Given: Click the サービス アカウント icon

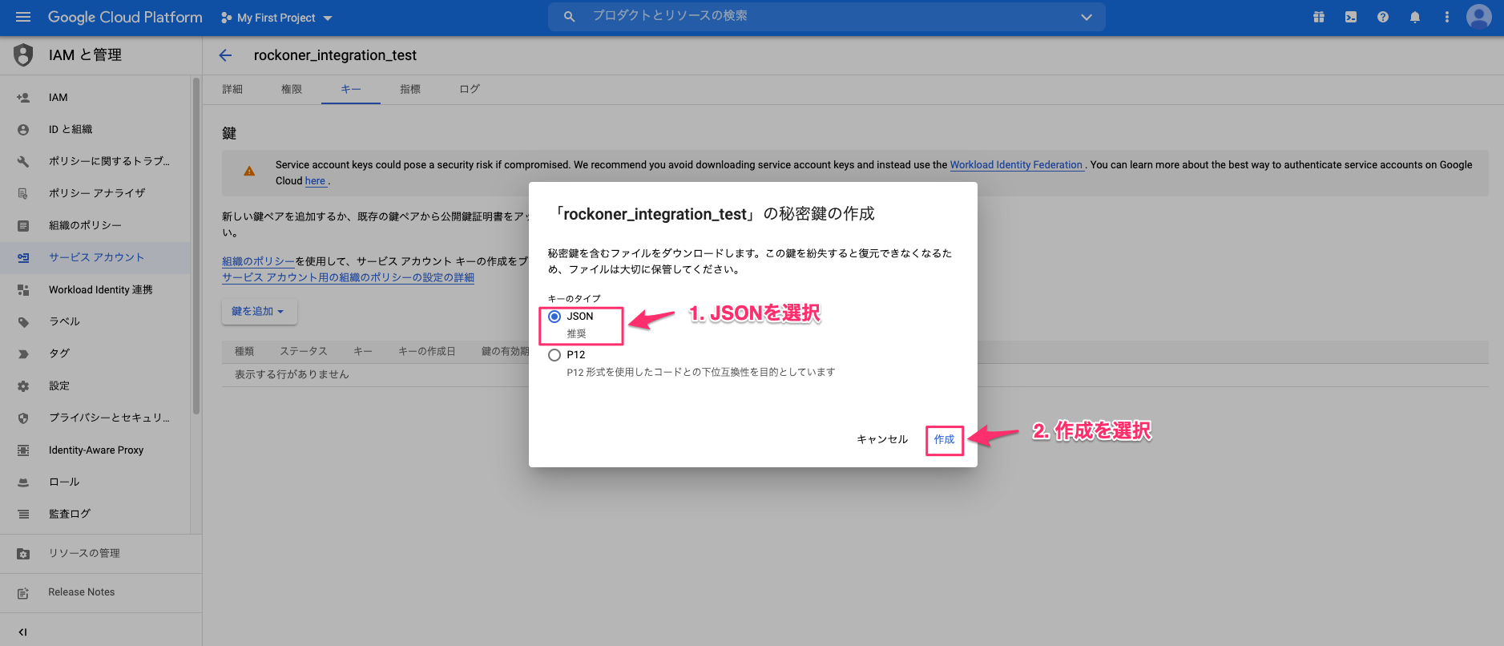Looking at the screenshot, I should pyautogui.click(x=23, y=257).
